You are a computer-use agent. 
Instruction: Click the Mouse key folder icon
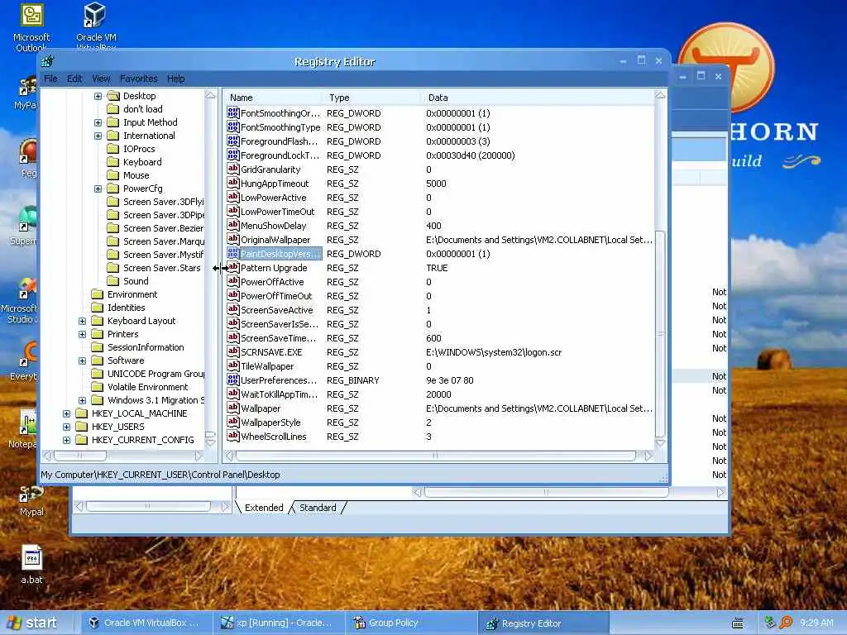[112, 175]
